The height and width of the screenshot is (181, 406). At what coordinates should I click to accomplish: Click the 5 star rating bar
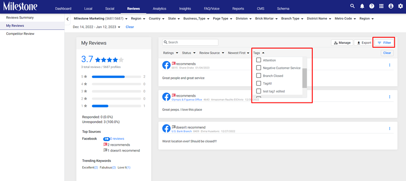coord(117,77)
